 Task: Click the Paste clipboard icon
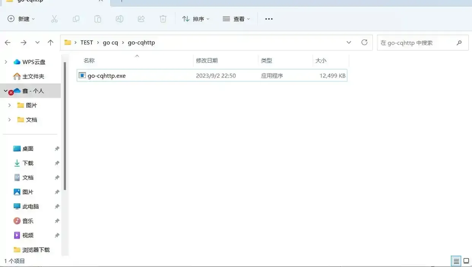[x=98, y=19]
